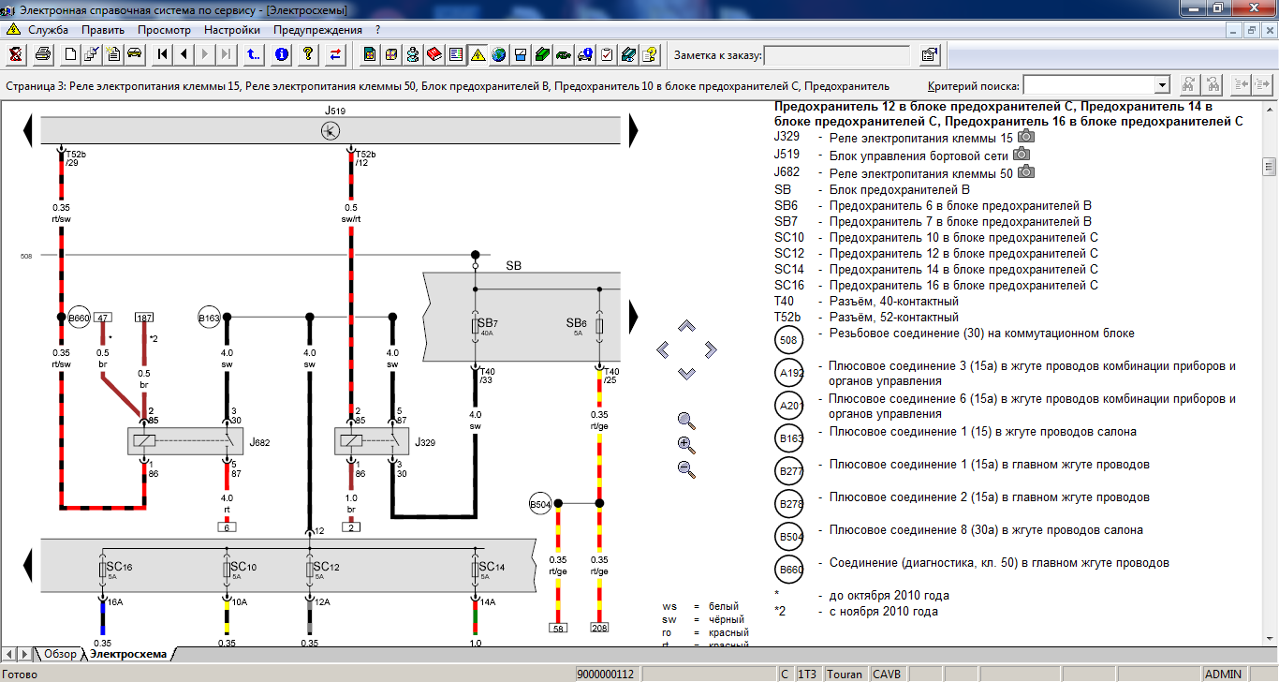Open the Править menu
The height and width of the screenshot is (682, 1279).
pos(103,30)
